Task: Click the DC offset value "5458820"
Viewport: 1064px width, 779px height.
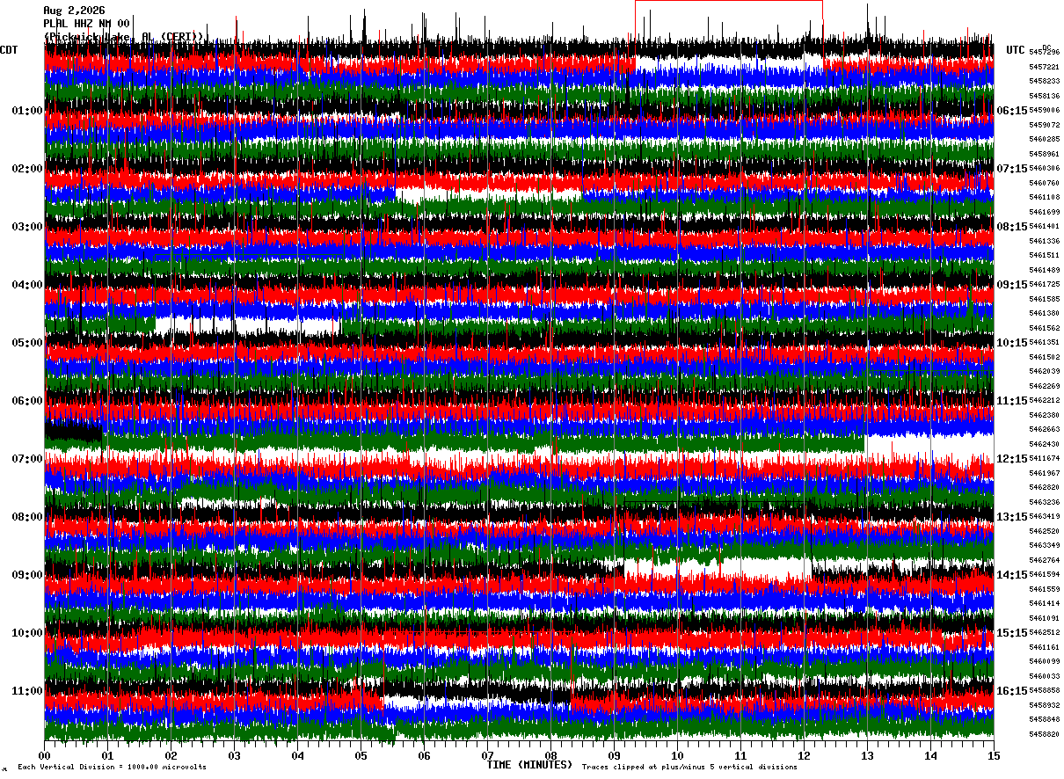Action: [x=1044, y=734]
